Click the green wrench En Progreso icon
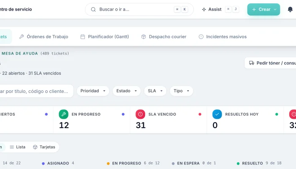 pos(63,114)
